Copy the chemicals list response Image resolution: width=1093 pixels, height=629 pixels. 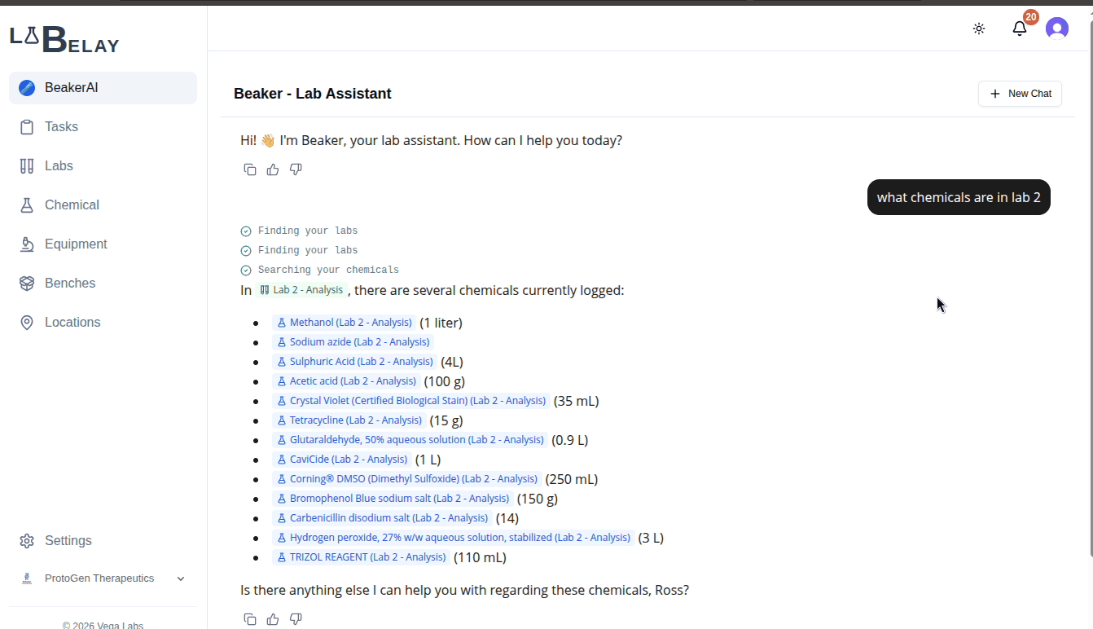(x=250, y=619)
